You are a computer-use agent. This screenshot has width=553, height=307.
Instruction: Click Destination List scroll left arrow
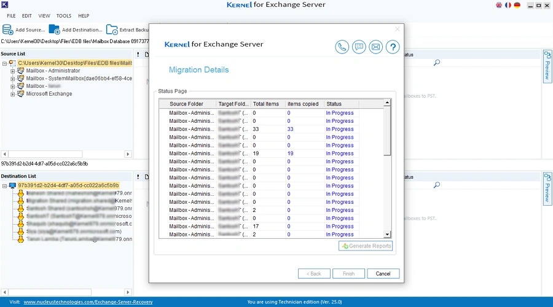pyautogui.click(x=4, y=292)
